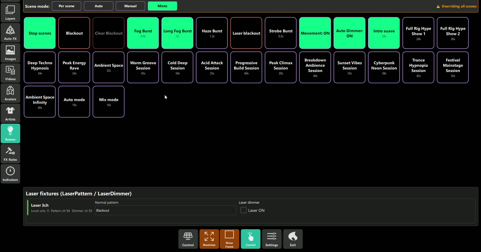Switch scene mode to Per scene
The image size is (481, 252).
[x=67, y=6]
